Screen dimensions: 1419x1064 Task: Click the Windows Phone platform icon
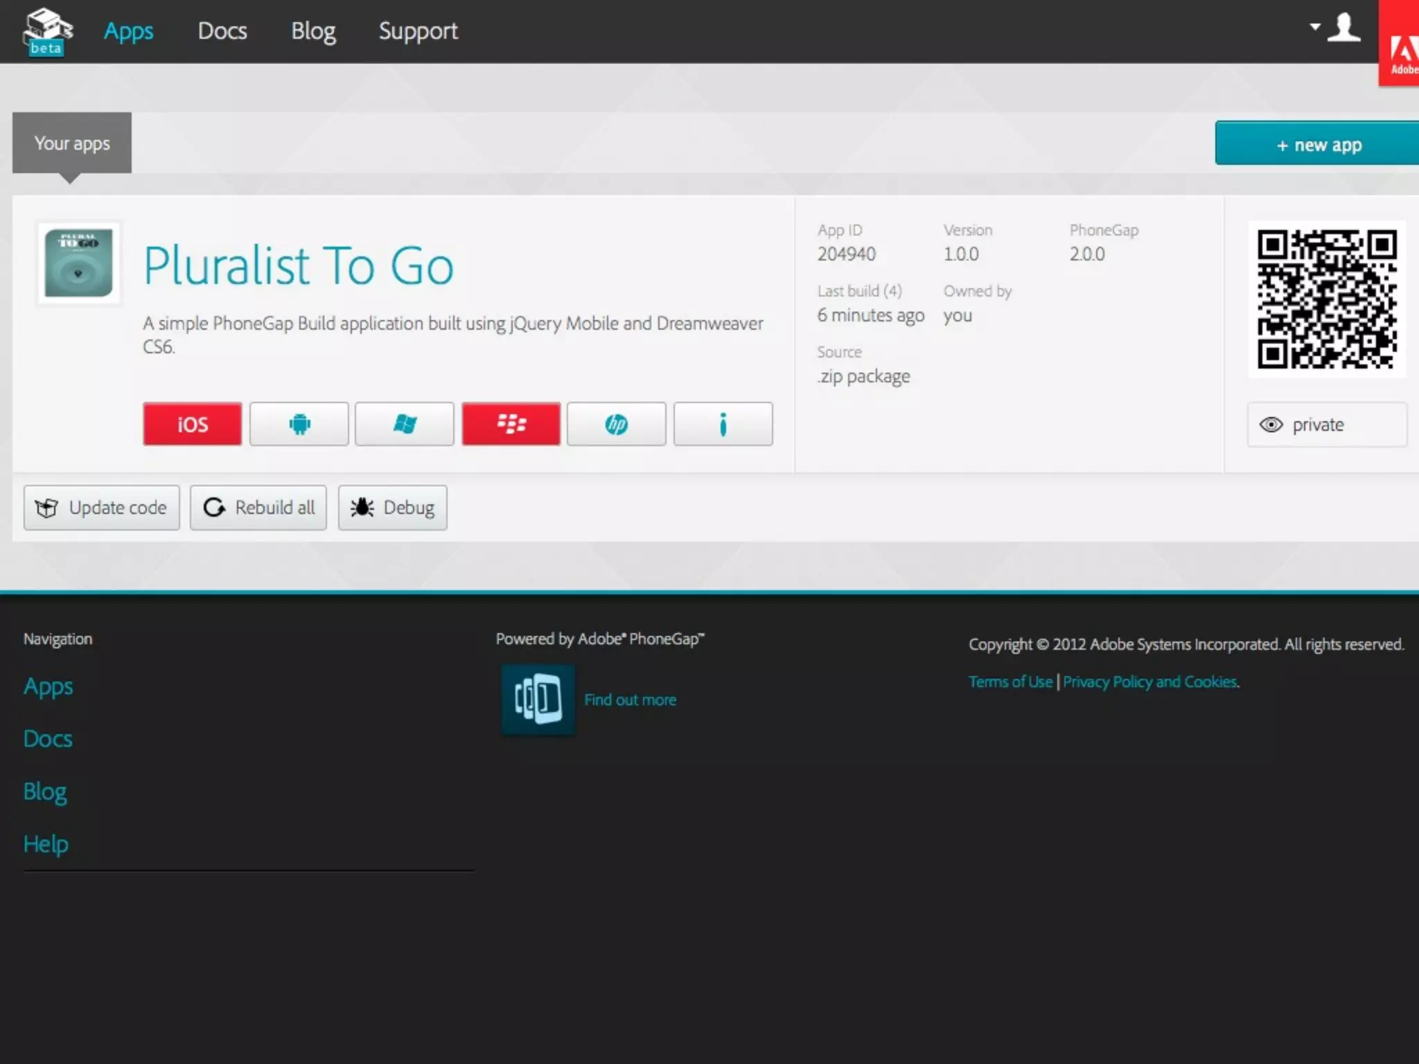tap(405, 424)
